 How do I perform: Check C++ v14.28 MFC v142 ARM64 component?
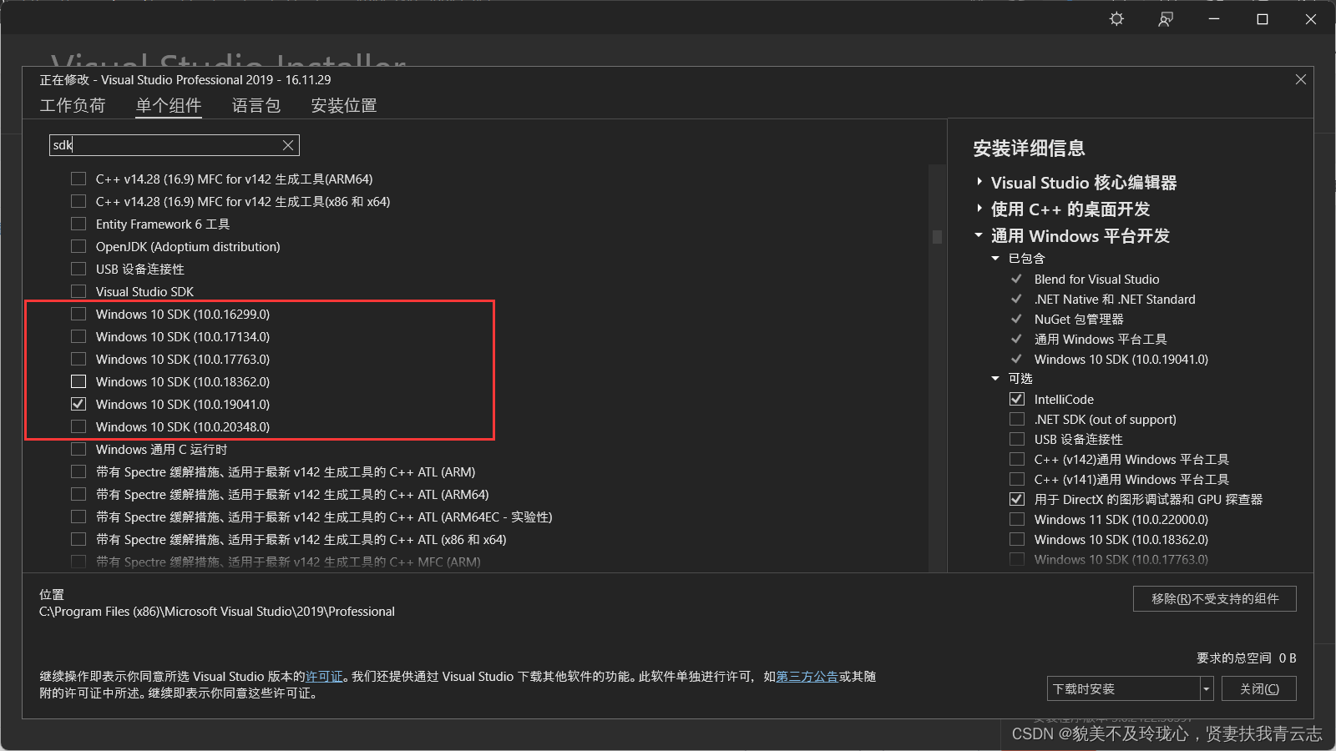pyautogui.click(x=78, y=179)
